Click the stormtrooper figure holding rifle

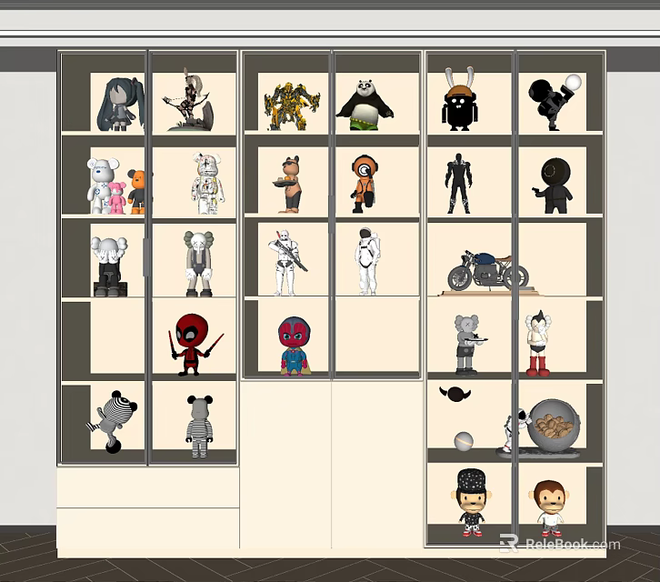pos(287,262)
